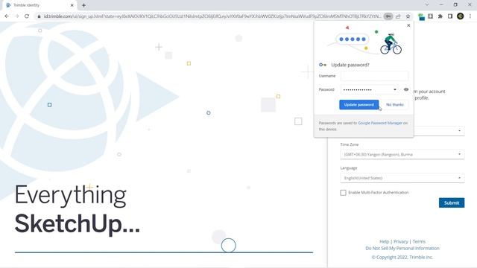
Task: Show password with the eye icon
Action: (x=405, y=89)
